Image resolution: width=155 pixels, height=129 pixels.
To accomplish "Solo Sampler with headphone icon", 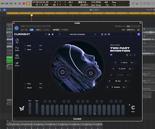I will (124, 87).
